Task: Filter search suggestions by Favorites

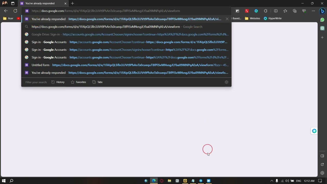Action: coord(78,82)
